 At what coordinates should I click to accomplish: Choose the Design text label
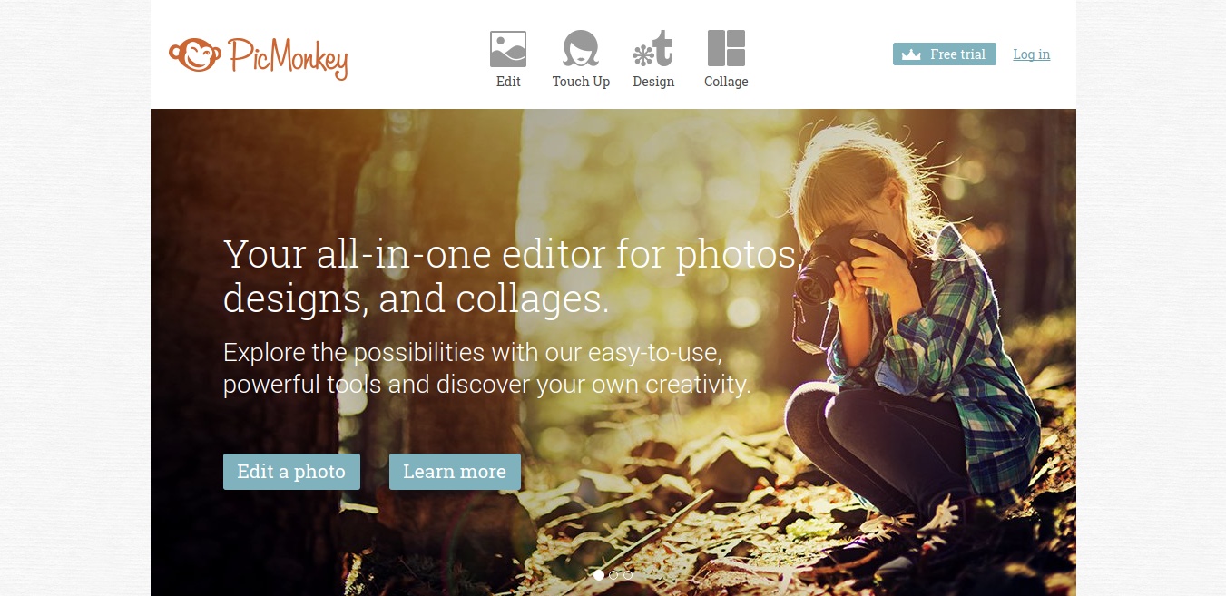click(653, 82)
